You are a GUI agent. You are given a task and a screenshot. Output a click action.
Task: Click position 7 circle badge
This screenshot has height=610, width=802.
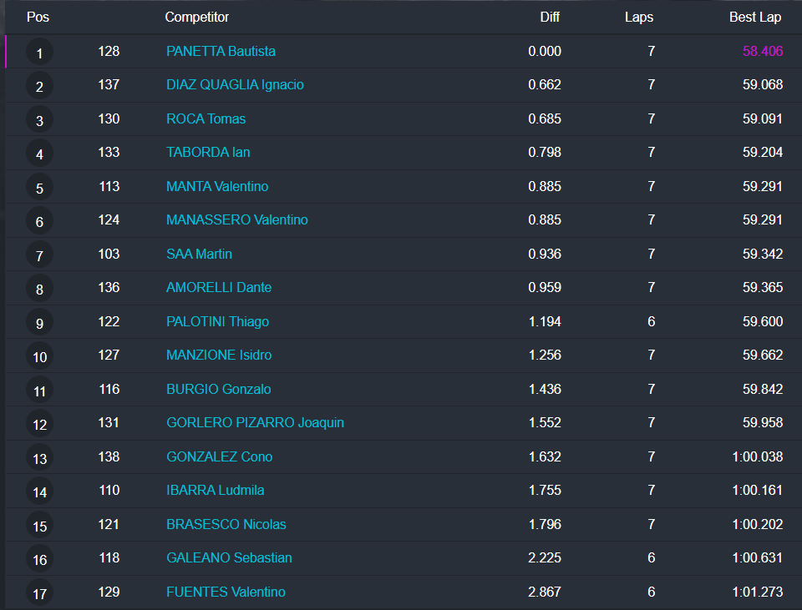pyautogui.click(x=39, y=256)
